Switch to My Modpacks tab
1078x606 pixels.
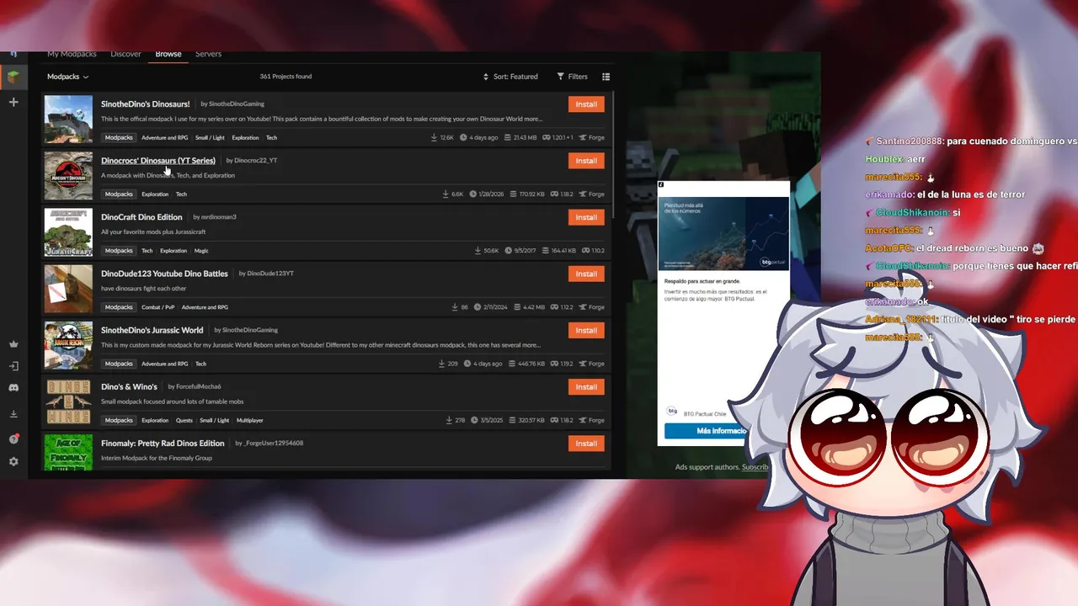click(x=71, y=54)
